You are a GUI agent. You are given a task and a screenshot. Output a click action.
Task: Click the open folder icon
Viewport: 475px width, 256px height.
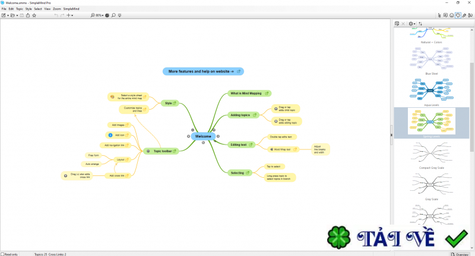(12, 15)
